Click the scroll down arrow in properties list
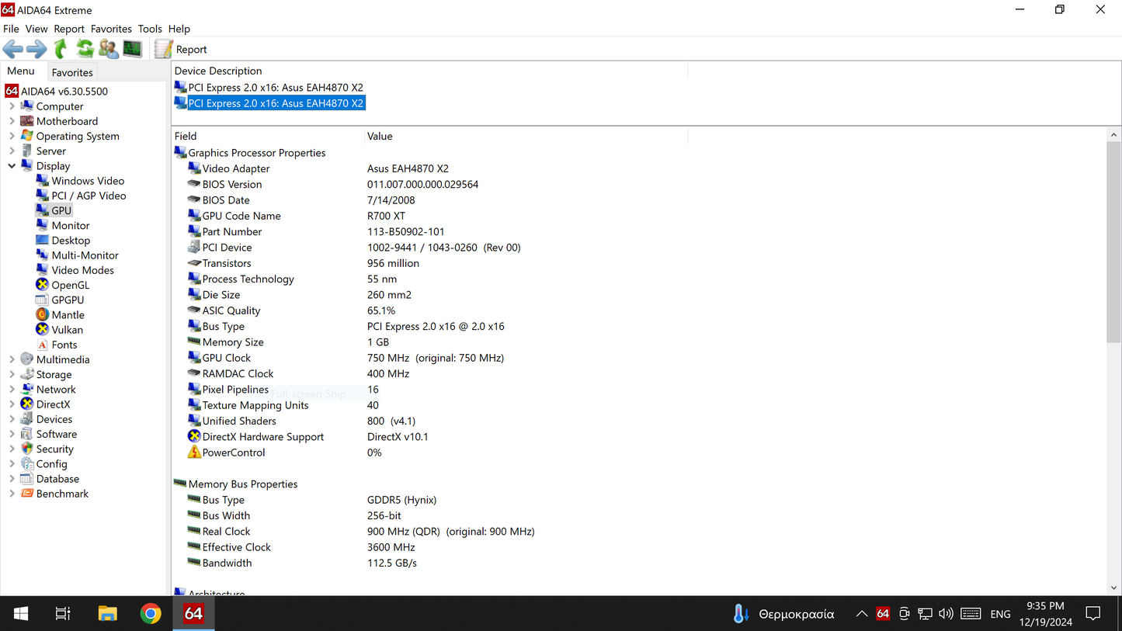This screenshot has height=631, width=1122. click(1114, 588)
